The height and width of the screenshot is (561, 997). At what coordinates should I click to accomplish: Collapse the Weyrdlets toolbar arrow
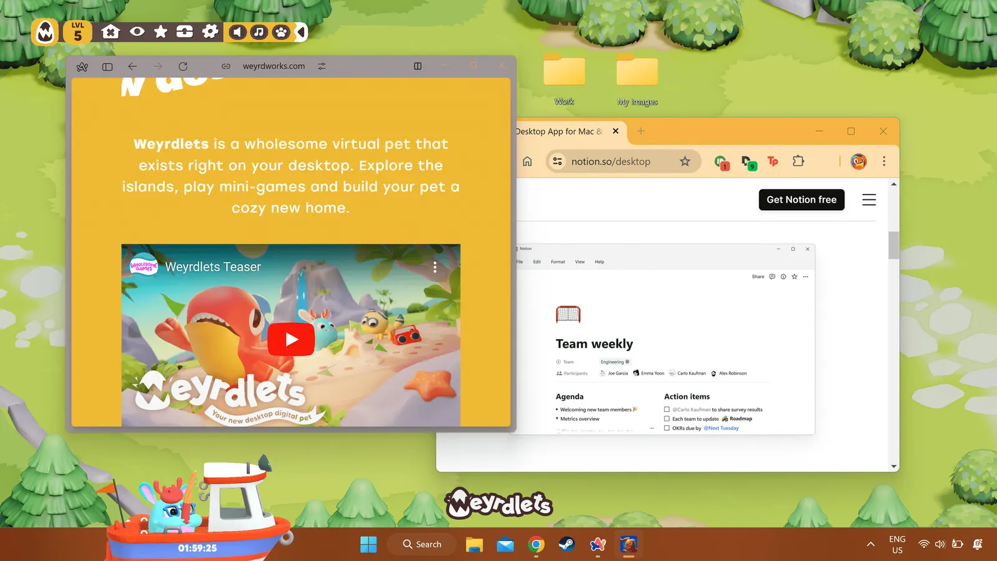301,32
